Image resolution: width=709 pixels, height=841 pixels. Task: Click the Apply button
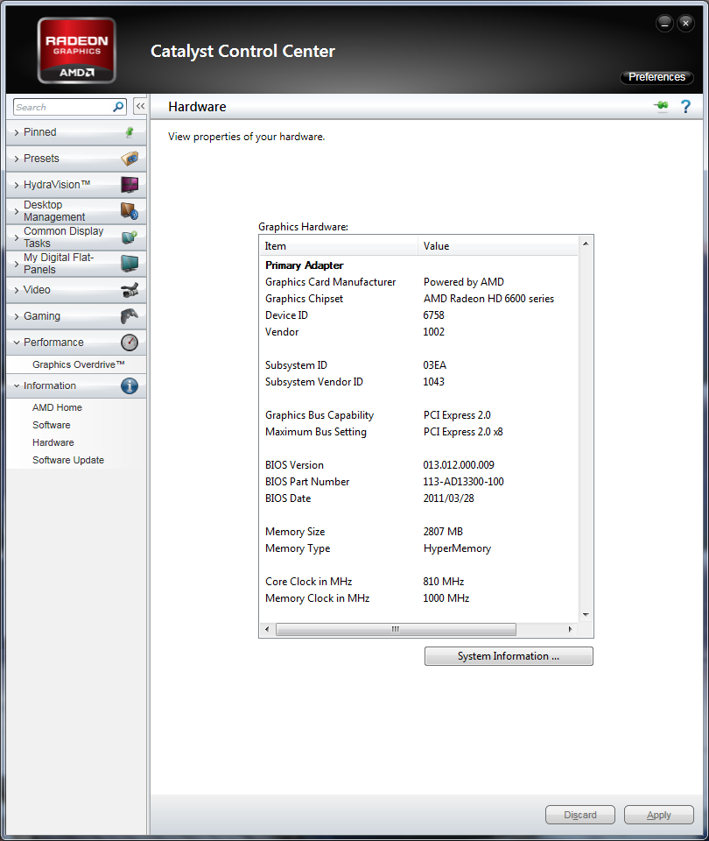658,815
